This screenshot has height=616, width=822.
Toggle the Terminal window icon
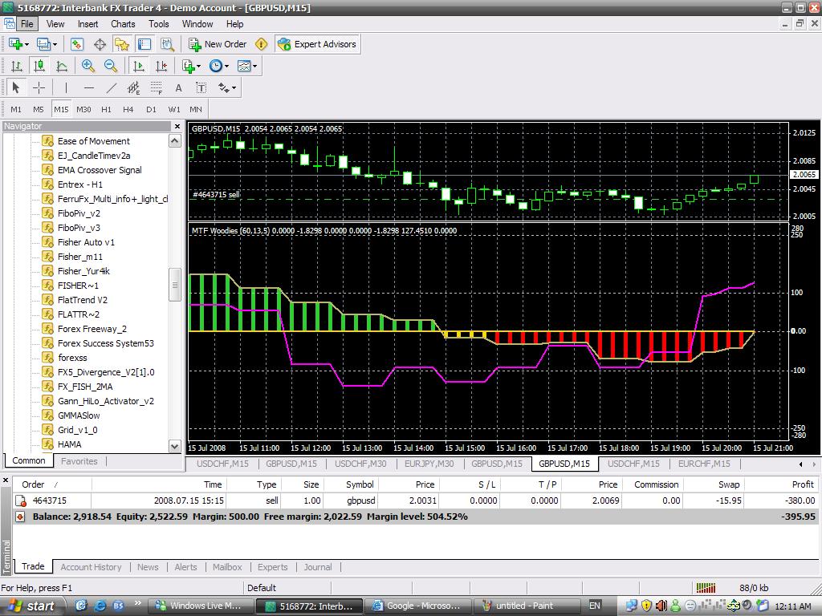point(144,45)
